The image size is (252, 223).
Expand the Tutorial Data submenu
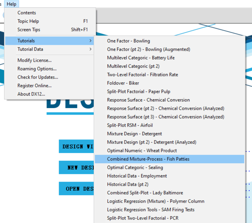(x=50, y=49)
